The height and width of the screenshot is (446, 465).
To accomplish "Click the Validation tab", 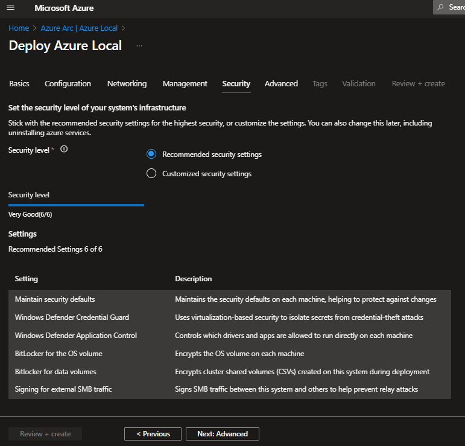I will [359, 84].
